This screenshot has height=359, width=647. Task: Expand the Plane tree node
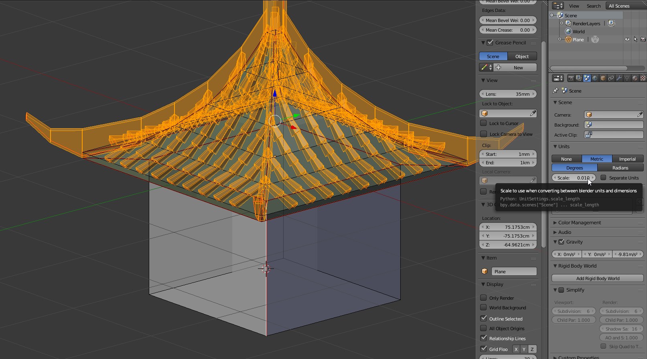560,39
